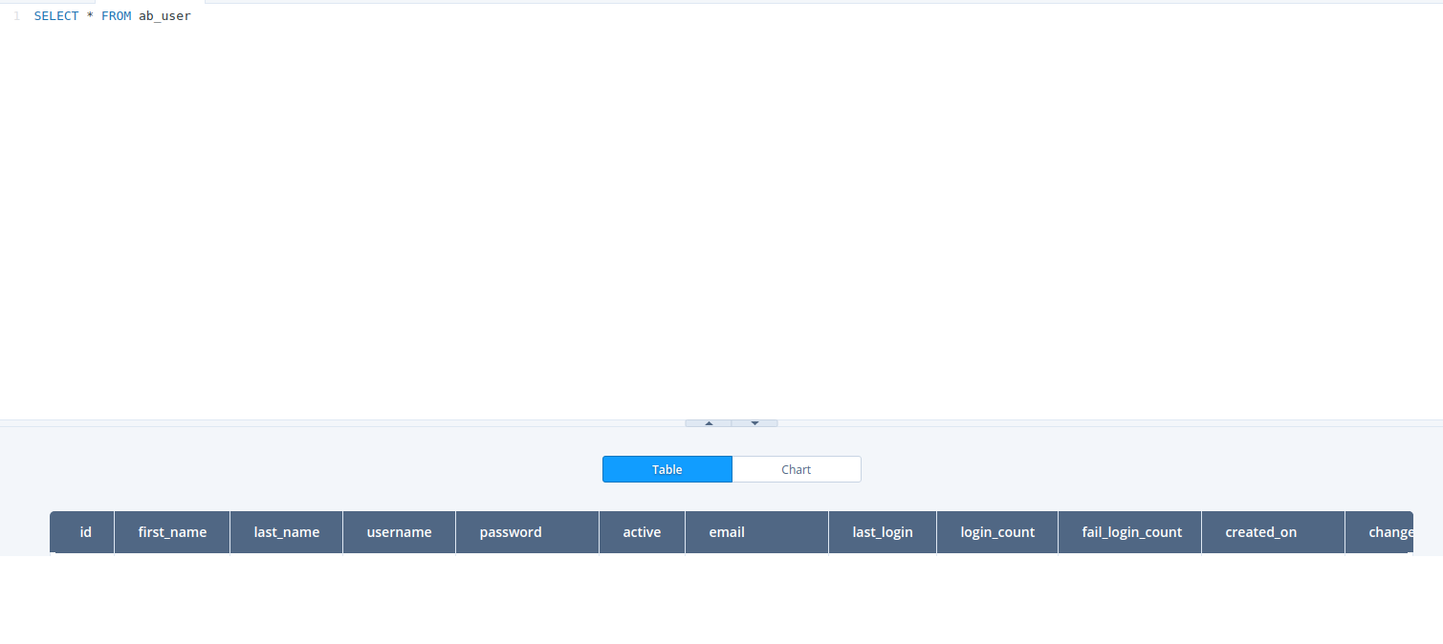Image resolution: width=1443 pixels, height=644 pixels.
Task: Click the SELECT keyword in the query
Action: pyautogui.click(x=56, y=16)
